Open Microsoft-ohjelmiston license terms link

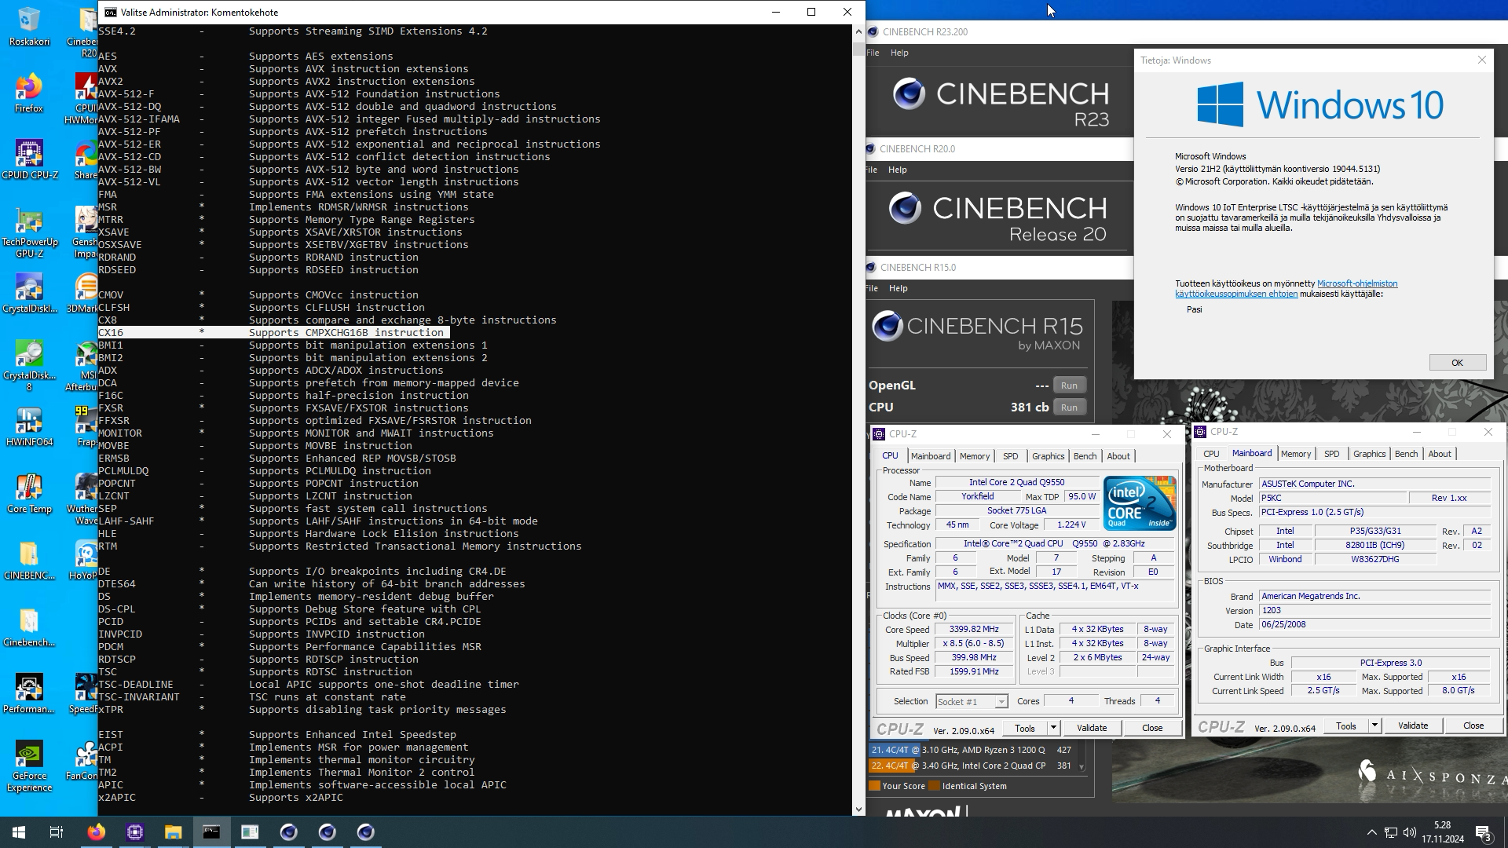1356,283
